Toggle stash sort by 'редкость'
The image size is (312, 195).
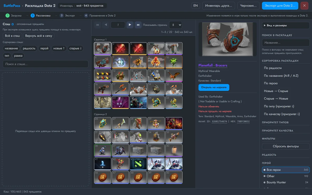tap(29, 48)
